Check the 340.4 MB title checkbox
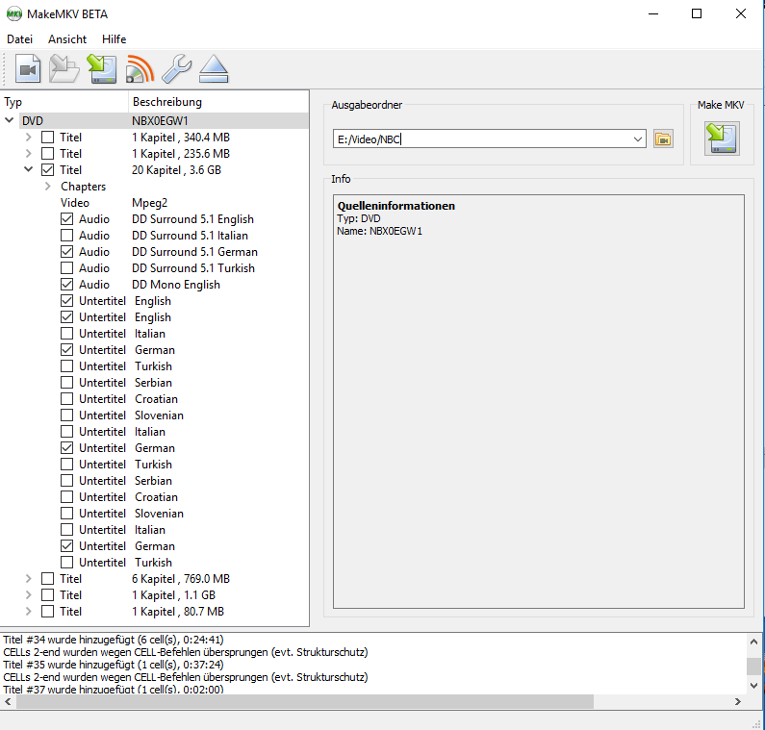This screenshot has width=765, height=730. (x=47, y=138)
